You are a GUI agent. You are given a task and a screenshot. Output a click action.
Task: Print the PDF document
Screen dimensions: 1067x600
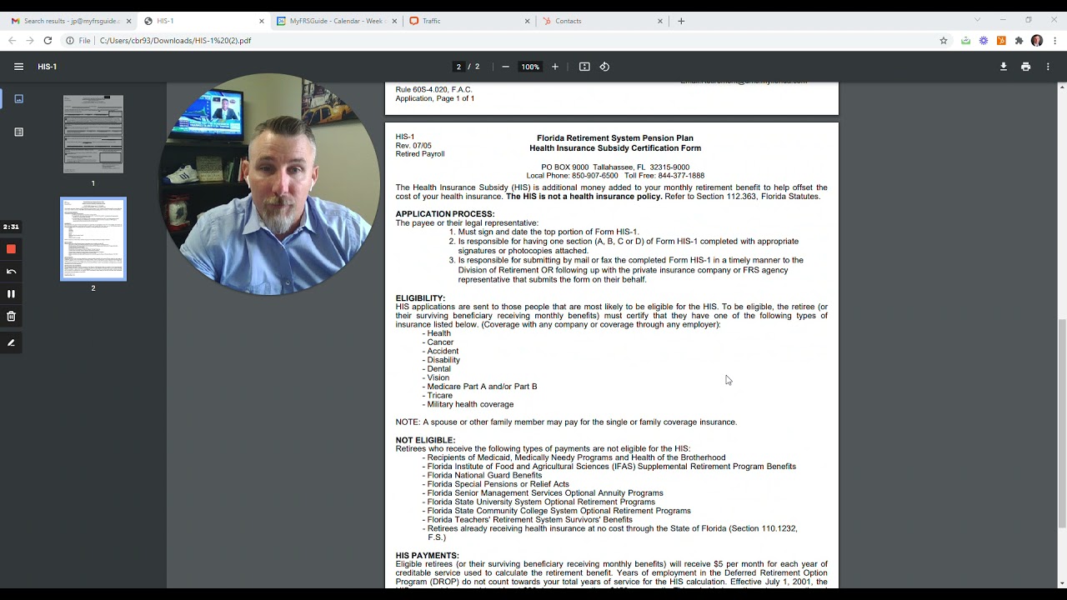(1025, 67)
